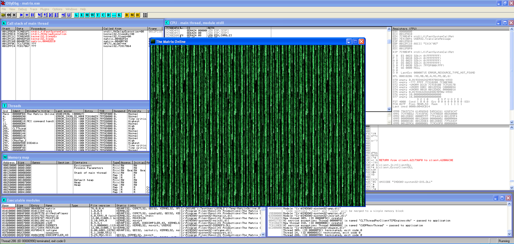Screen dimensions: 514x244
Task: Click the Open file folder icon
Action: [x=3, y=15]
